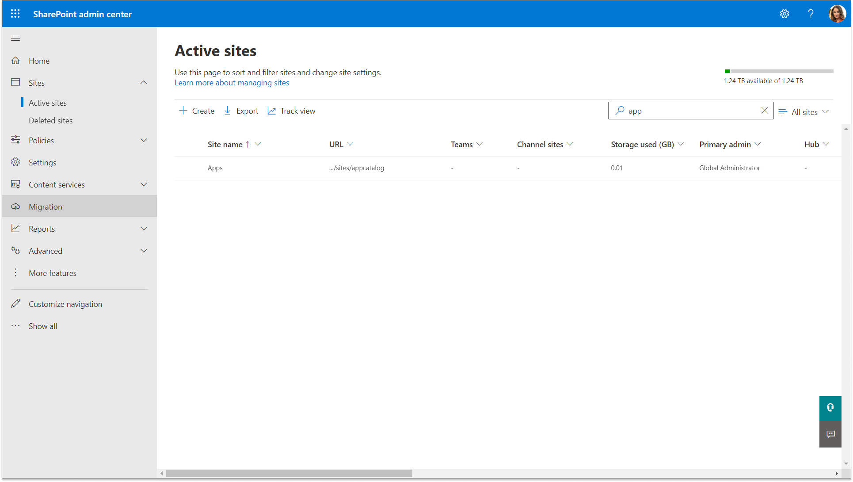Clear the search box with the X
853x482 pixels.
[x=765, y=111]
